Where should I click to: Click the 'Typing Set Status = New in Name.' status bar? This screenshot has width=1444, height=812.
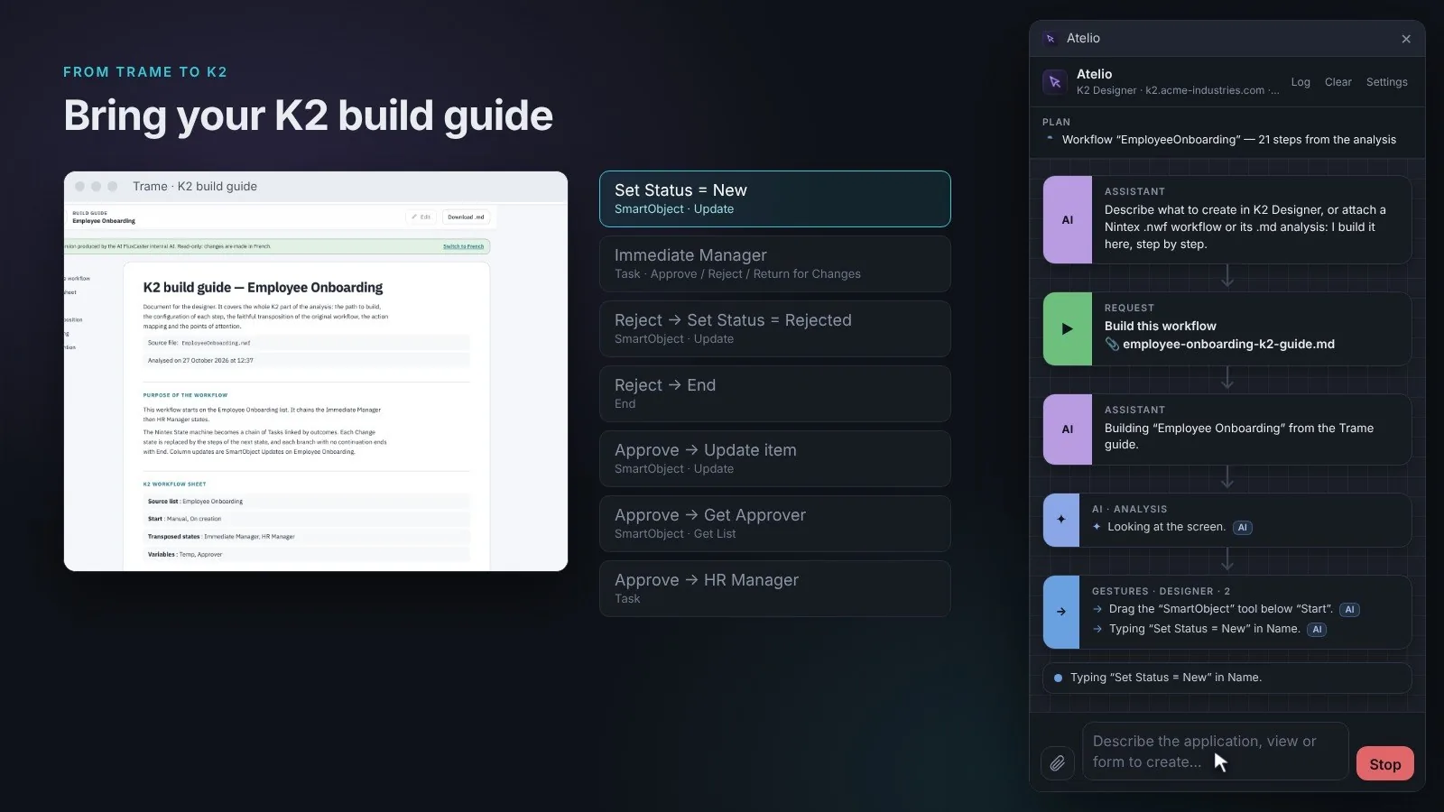(1227, 678)
